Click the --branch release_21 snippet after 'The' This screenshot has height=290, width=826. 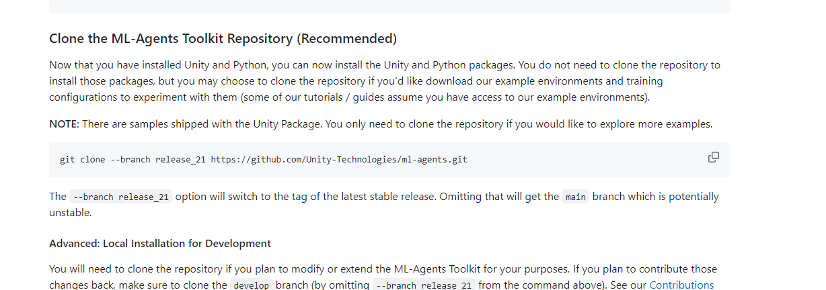[121, 197]
